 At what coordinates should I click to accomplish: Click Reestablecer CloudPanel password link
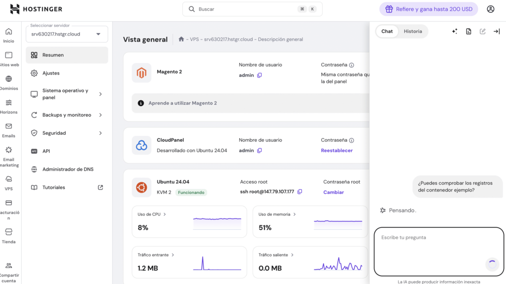337,150
